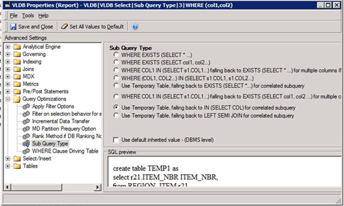Click Set All Values to Default button
Screen dimensions: 344x206
[93, 27]
